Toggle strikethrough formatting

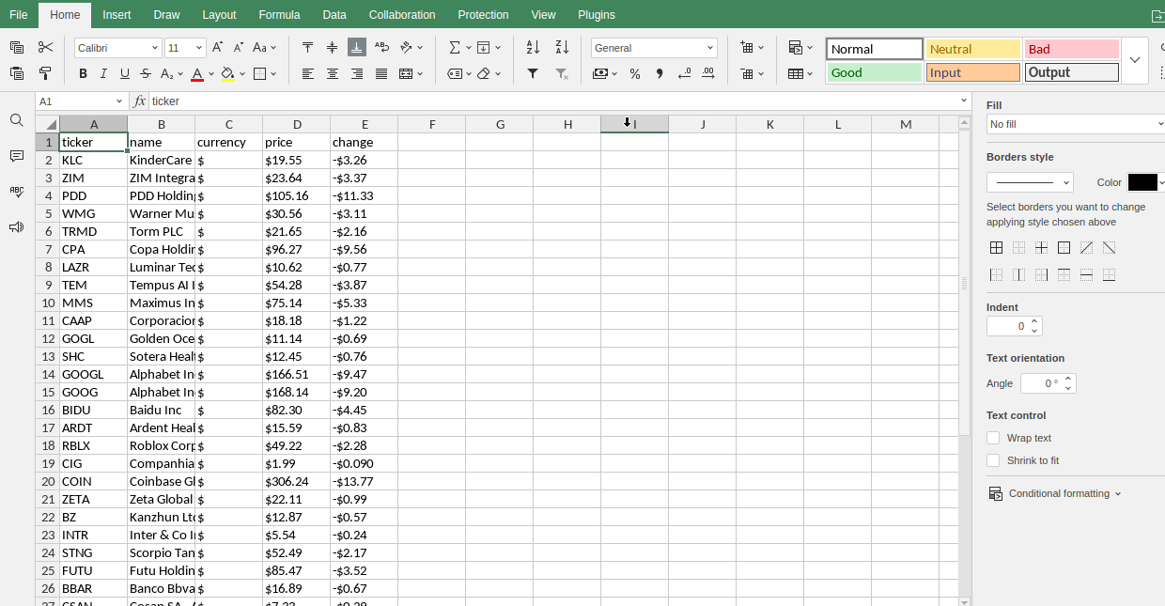click(x=145, y=72)
